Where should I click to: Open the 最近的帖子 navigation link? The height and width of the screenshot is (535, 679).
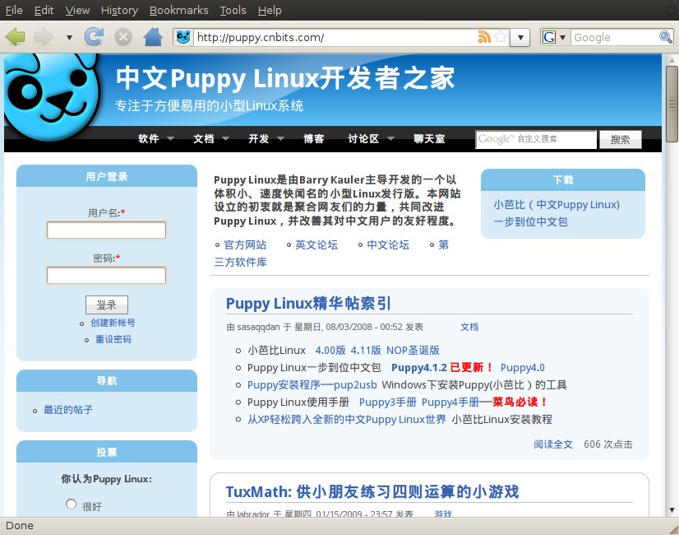click(x=68, y=410)
